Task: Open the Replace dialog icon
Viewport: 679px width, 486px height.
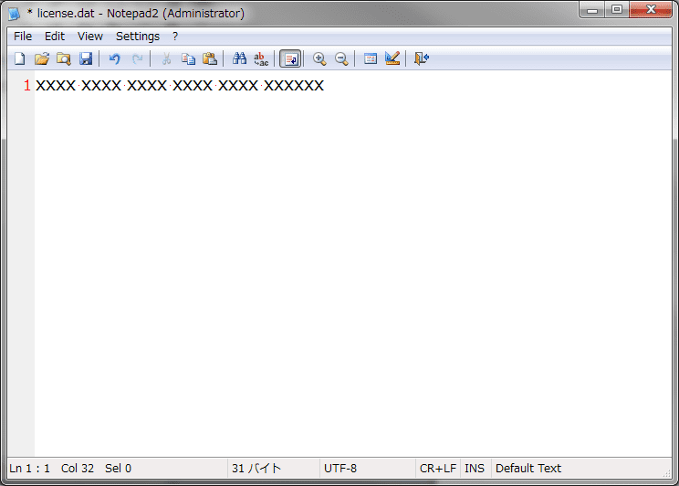Action: [261, 58]
